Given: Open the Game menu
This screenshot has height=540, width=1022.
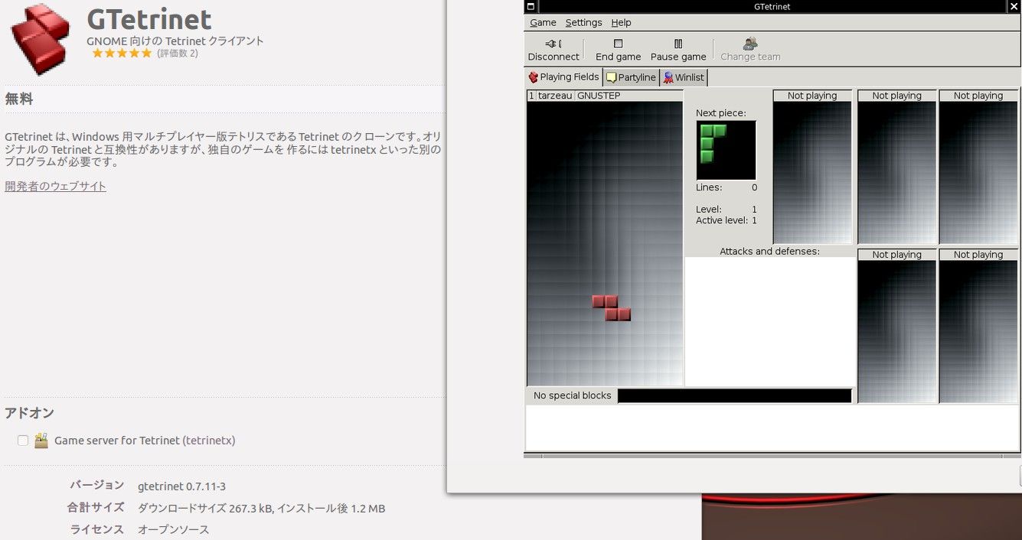Looking at the screenshot, I should click(543, 23).
